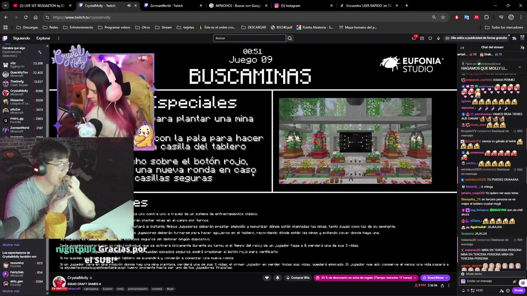Toggle sort order of followed channels
The height and width of the screenshot is (296, 527).
click(40, 52)
